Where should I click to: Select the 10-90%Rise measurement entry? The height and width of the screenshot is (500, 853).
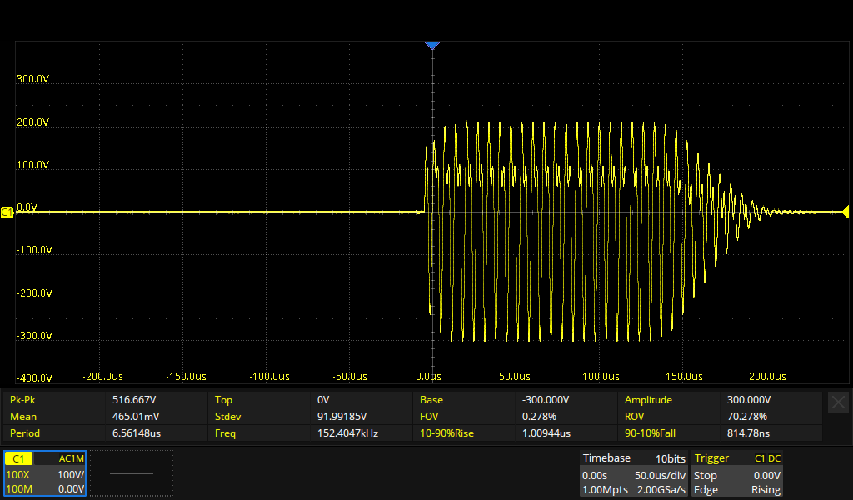tap(466, 433)
